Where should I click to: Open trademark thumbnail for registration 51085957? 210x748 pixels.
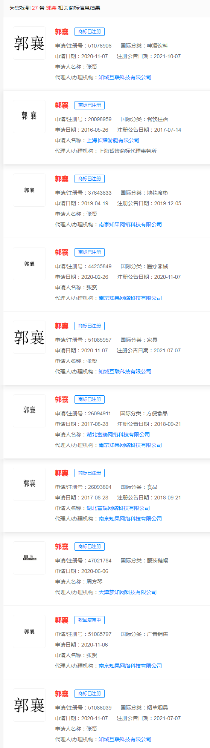pos(29,337)
